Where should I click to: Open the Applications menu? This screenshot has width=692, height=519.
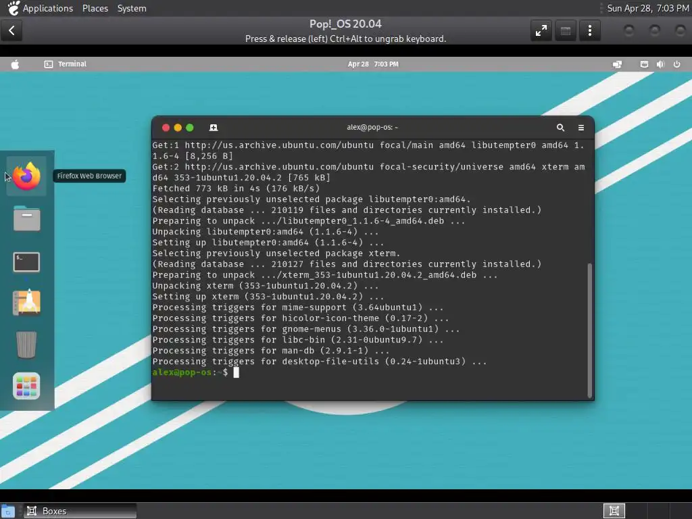(x=48, y=8)
